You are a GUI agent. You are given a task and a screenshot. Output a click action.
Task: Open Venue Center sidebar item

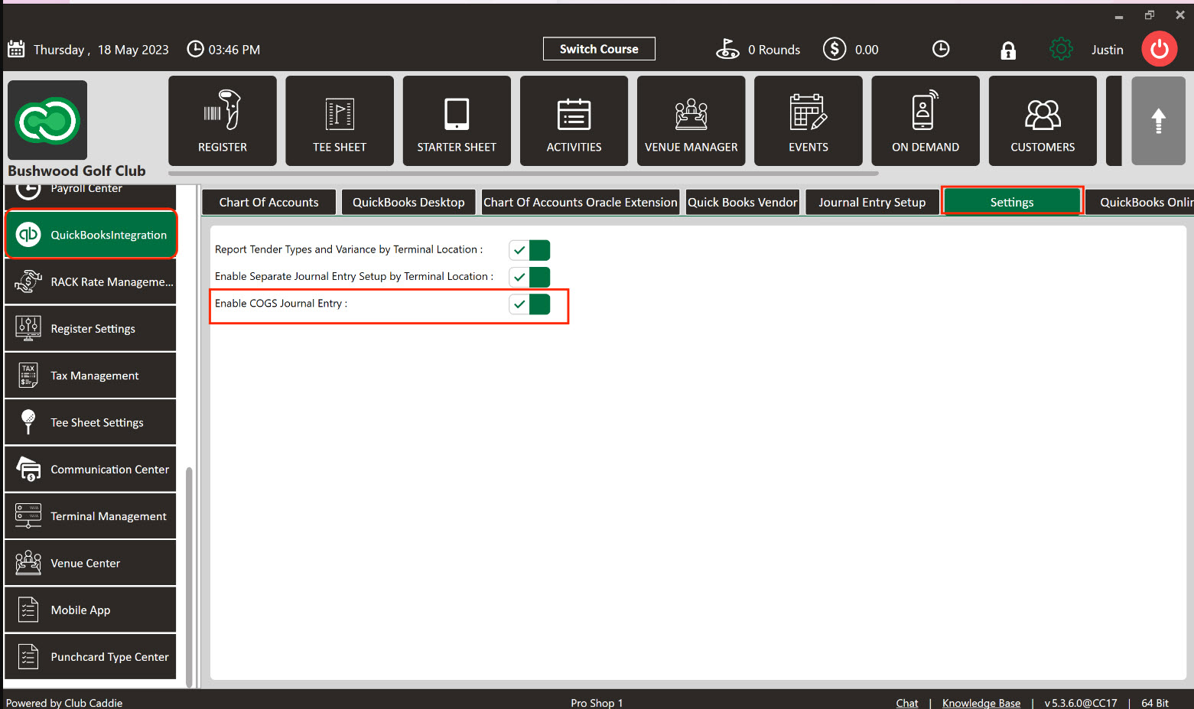(x=90, y=563)
